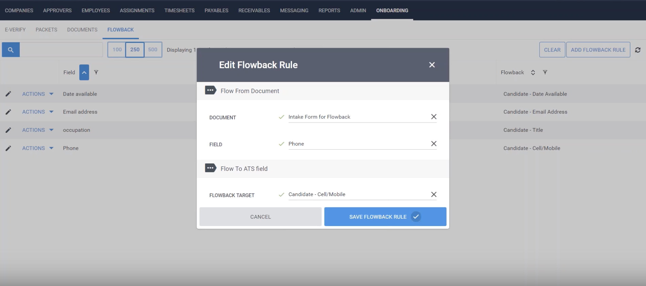Click inside the search text box
This screenshot has height=286, width=646.
pos(61,50)
